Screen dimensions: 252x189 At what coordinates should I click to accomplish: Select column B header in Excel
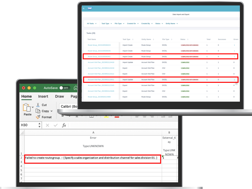(x=169, y=133)
